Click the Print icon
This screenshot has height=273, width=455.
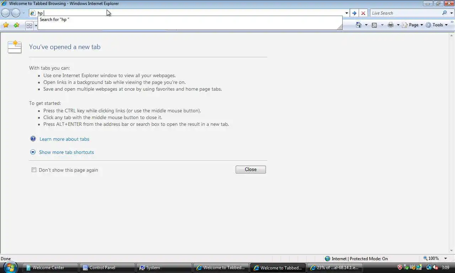[391, 25]
